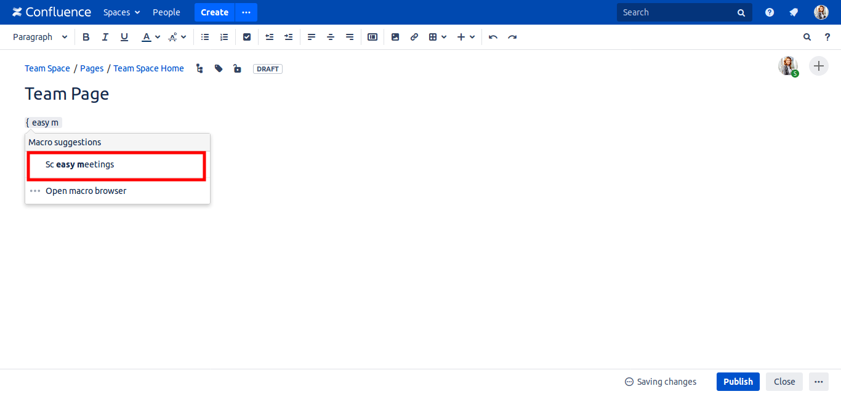Insert a bullet list
Screen dimensions: 841x394
pyautogui.click(x=205, y=37)
